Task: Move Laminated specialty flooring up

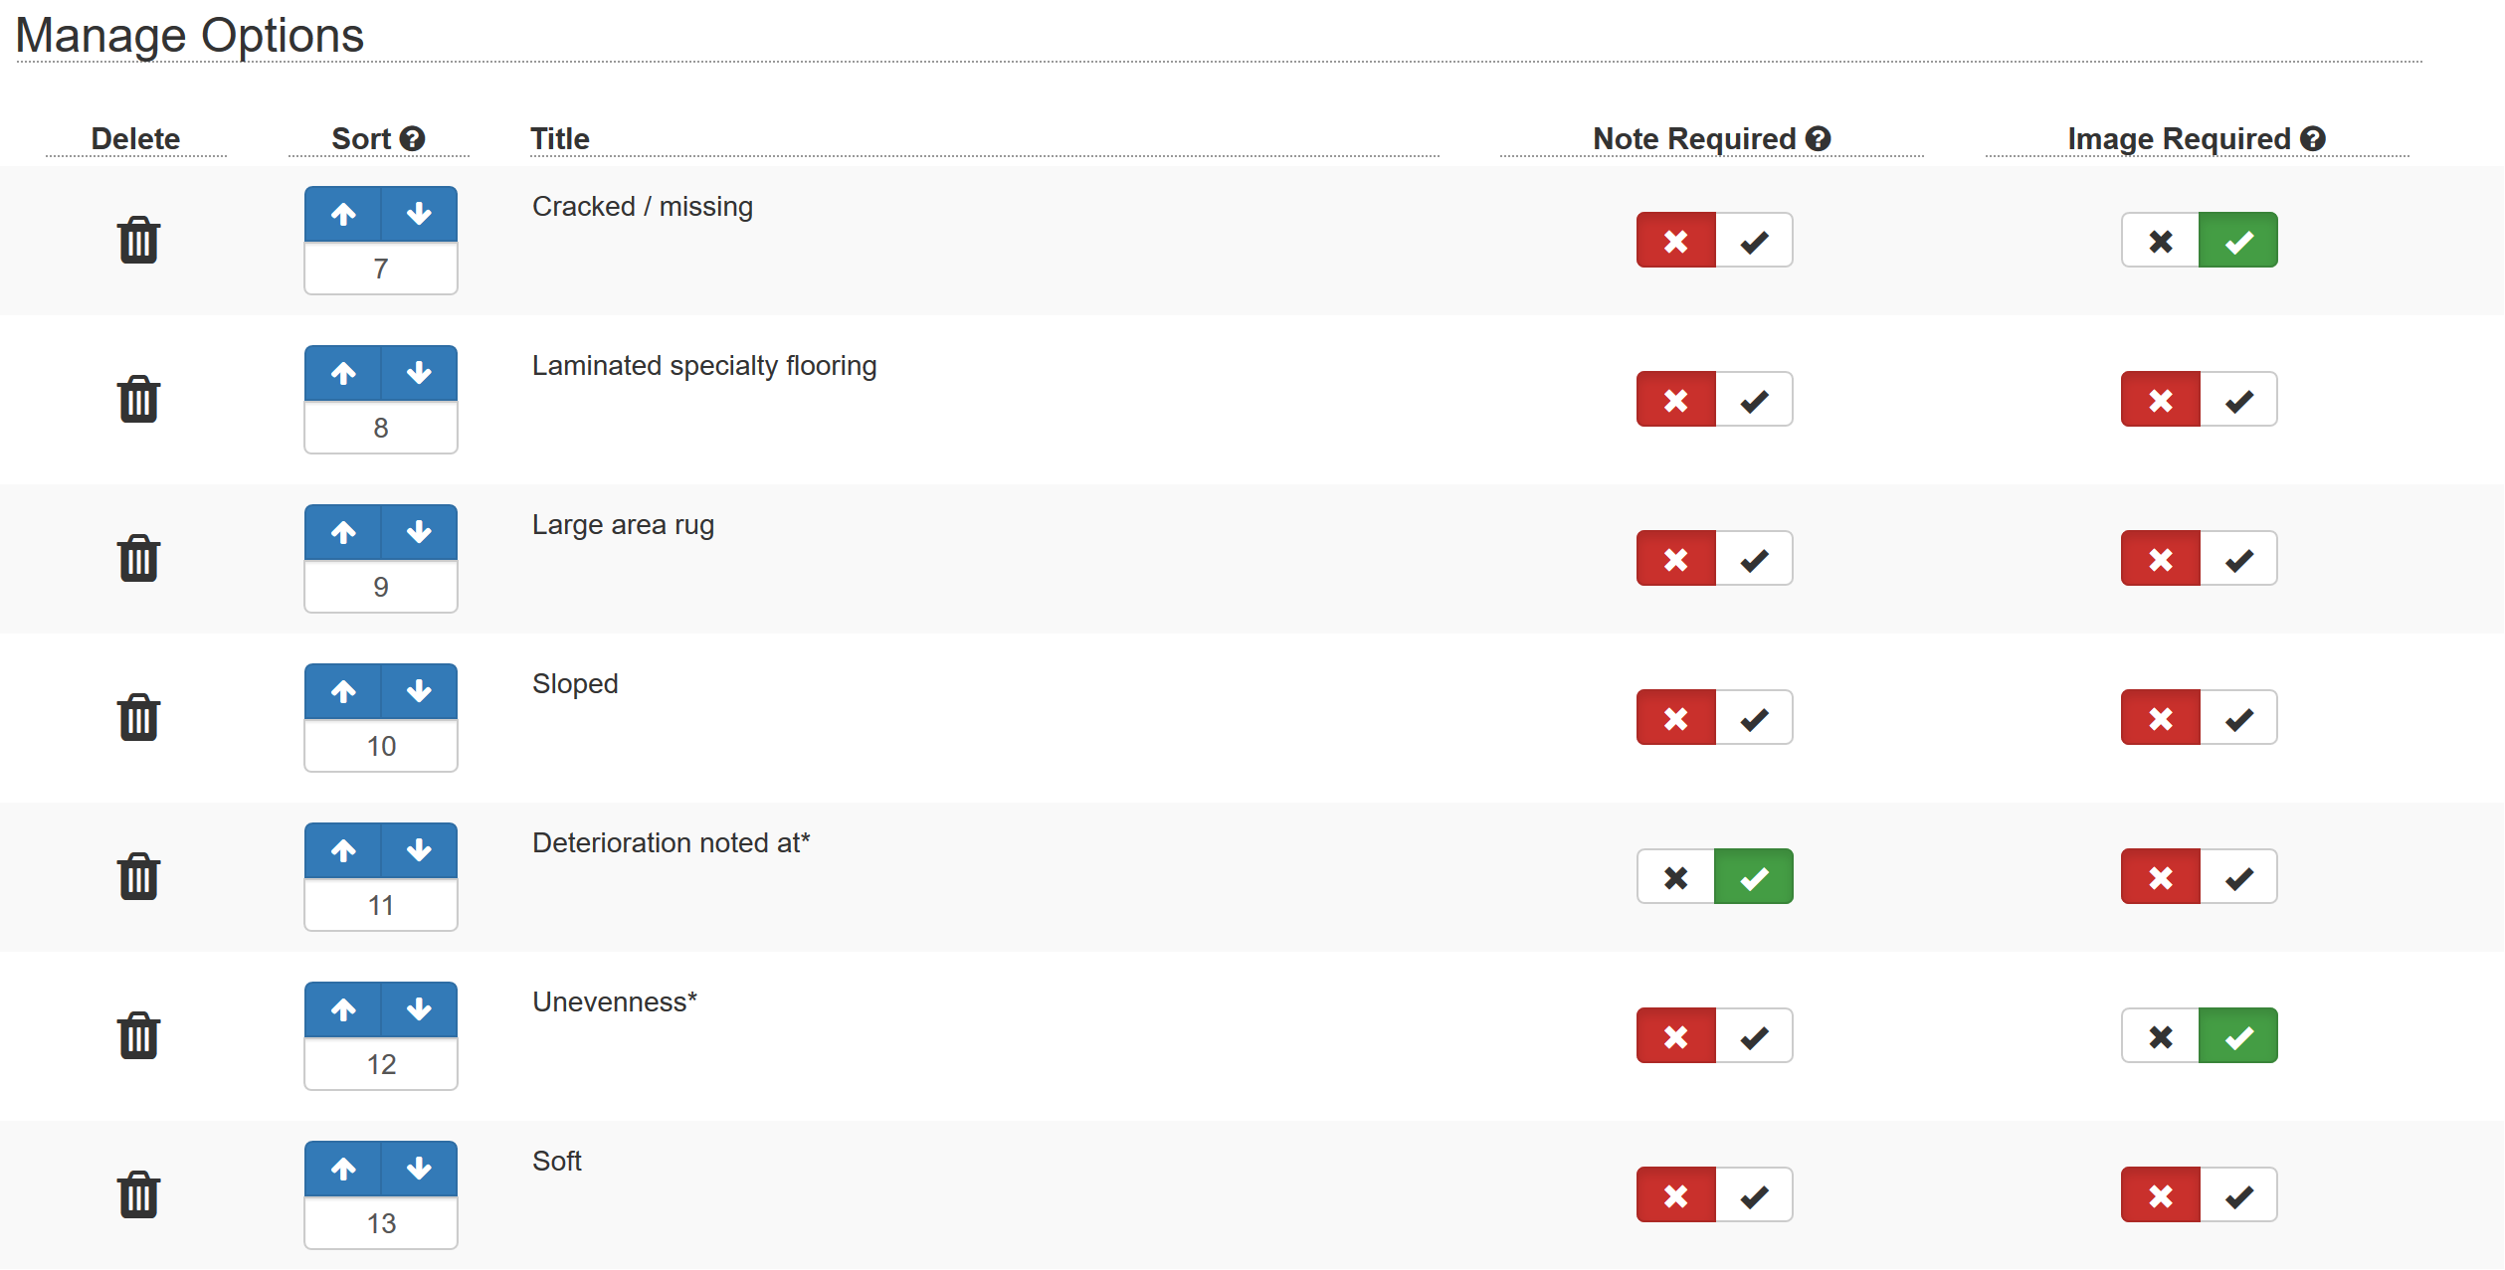Action: pyautogui.click(x=343, y=373)
